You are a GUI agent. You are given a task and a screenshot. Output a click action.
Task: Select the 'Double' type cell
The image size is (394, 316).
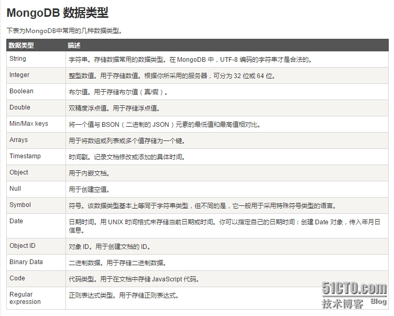coord(36,108)
